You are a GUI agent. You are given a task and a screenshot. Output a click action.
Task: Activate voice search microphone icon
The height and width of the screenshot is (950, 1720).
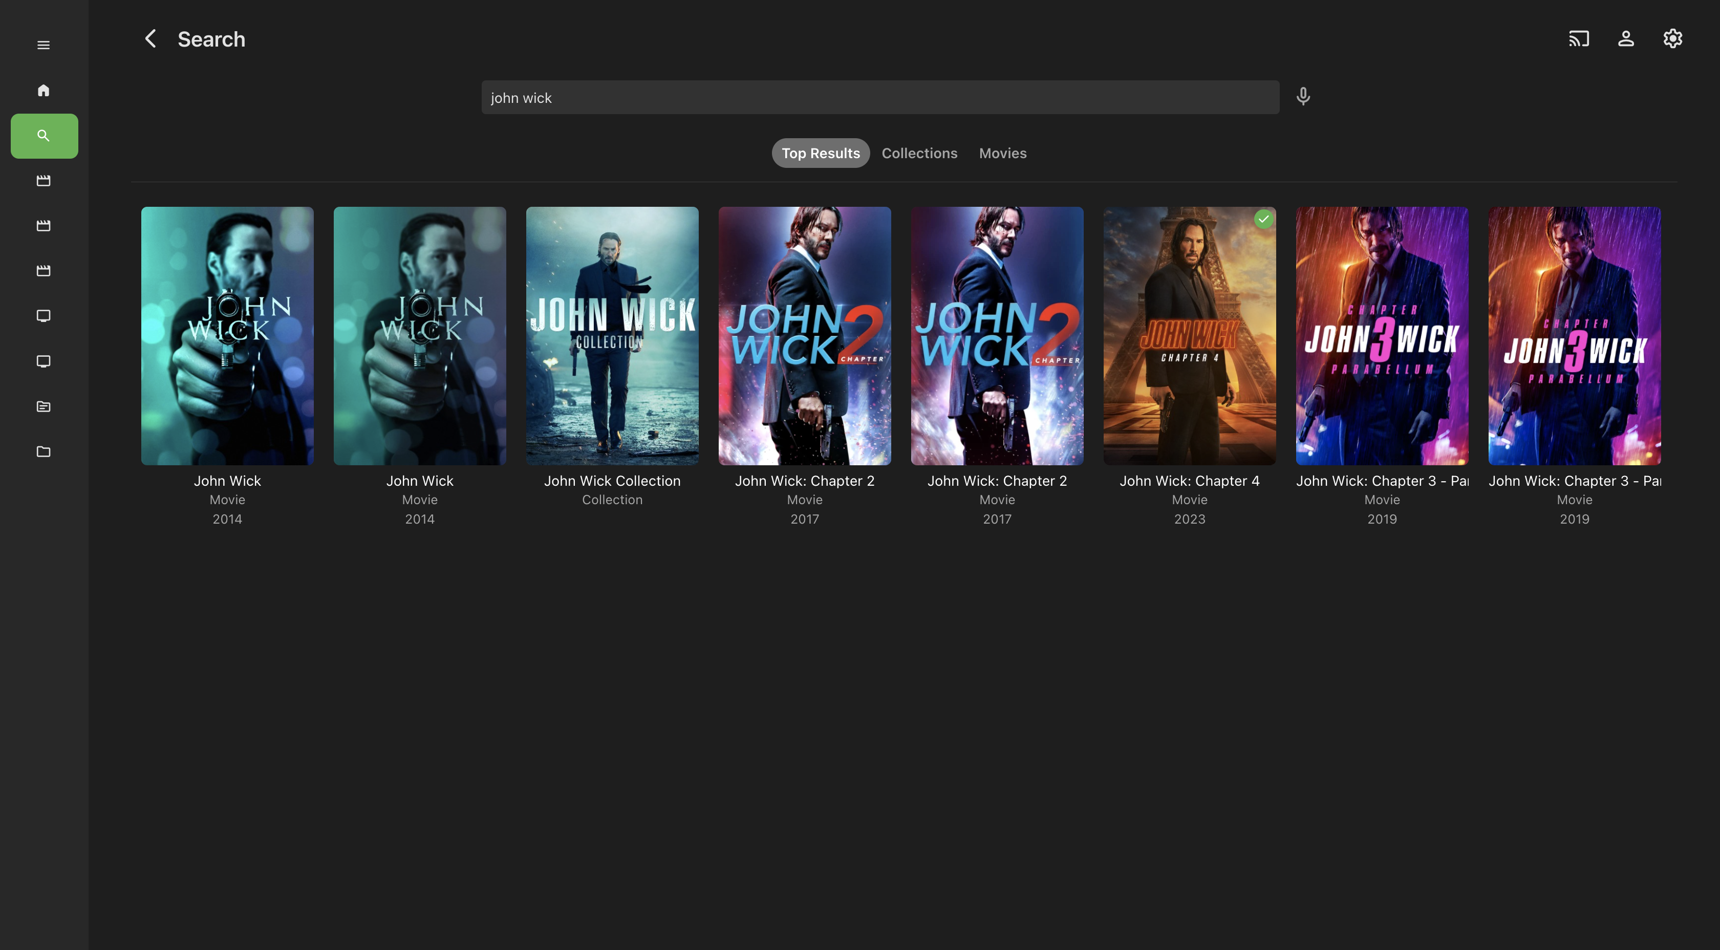tap(1303, 97)
